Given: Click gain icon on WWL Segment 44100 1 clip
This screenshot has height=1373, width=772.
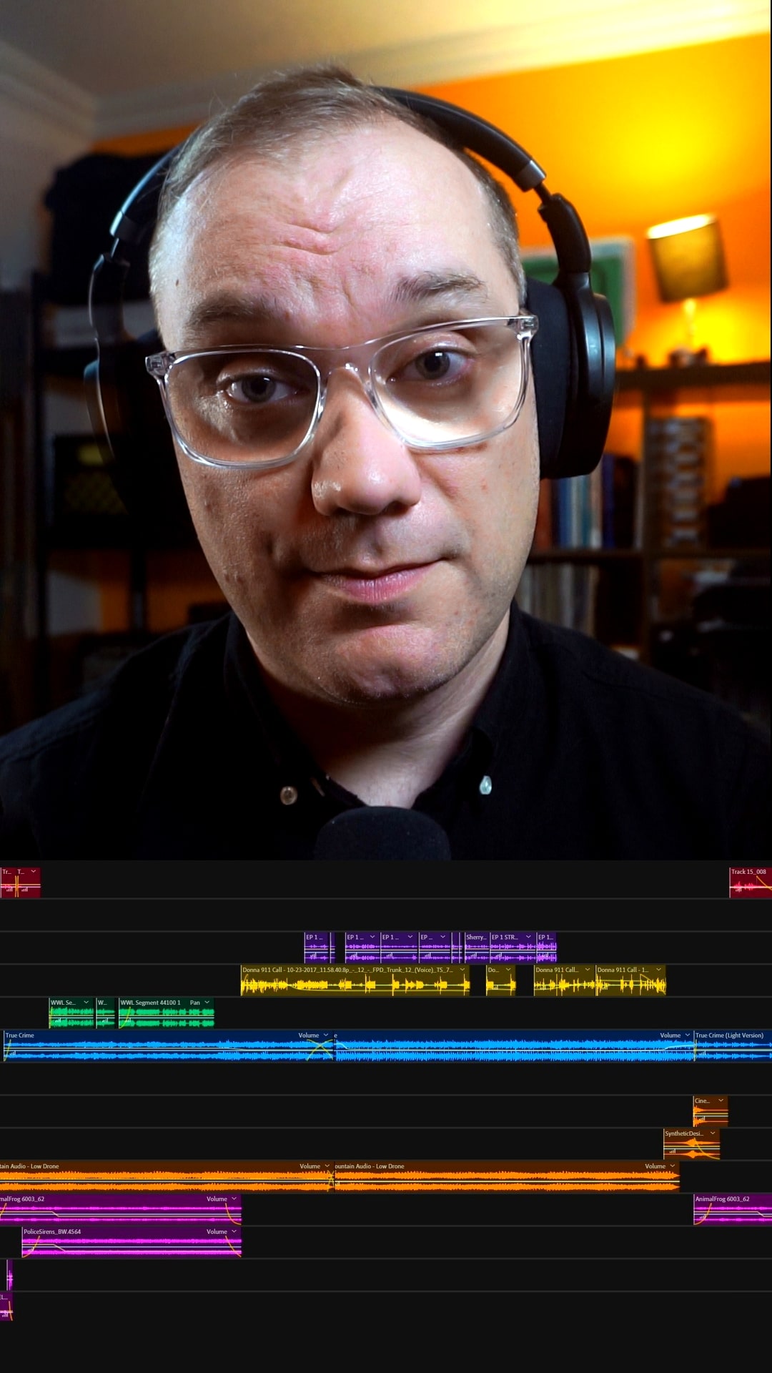Looking at the screenshot, I should (x=127, y=1021).
